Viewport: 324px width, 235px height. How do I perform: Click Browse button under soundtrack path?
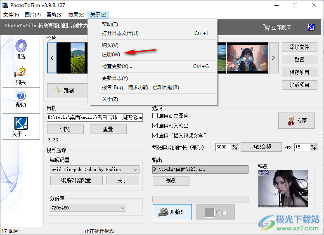click(x=65, y=129)
